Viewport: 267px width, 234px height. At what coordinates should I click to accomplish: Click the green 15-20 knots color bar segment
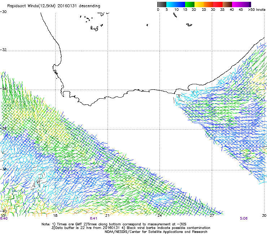coord(190,4)
